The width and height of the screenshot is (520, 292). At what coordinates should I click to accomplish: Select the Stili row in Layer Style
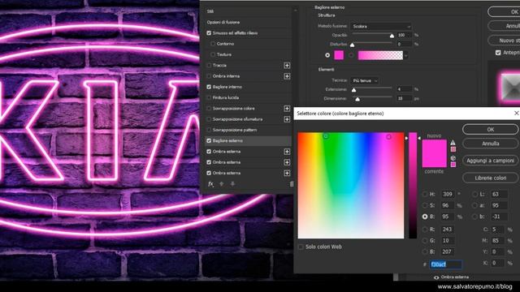tap(247, 11)
